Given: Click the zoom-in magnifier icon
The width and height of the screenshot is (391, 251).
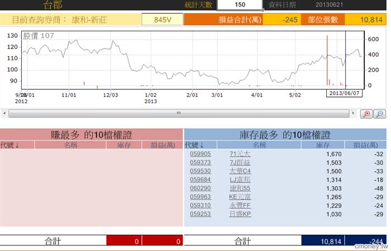Looking at the screenshot, I should coord(366,114).
